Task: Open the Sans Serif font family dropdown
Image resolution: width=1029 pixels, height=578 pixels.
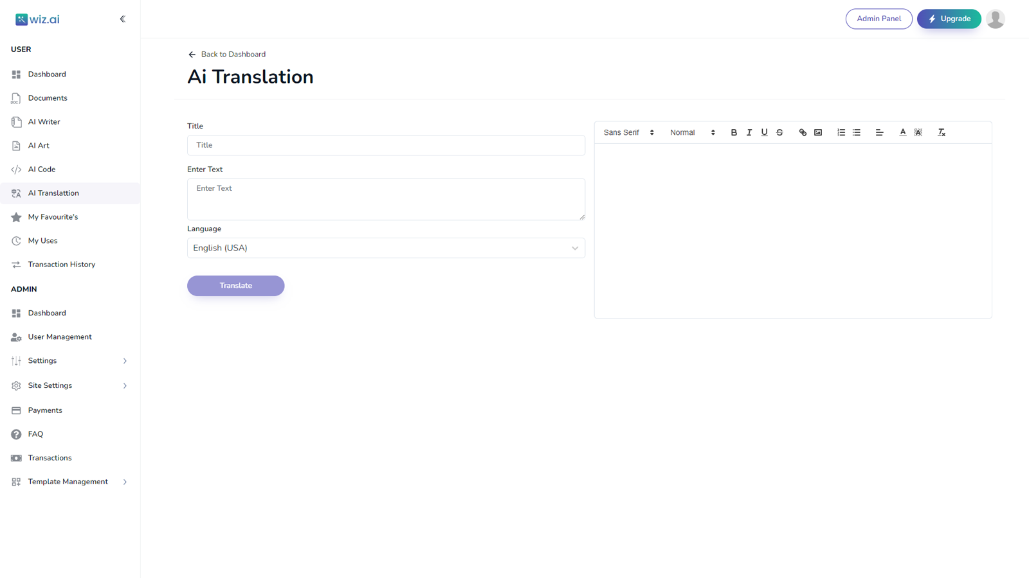Action: pyautogui.click(x=628, y=132)
